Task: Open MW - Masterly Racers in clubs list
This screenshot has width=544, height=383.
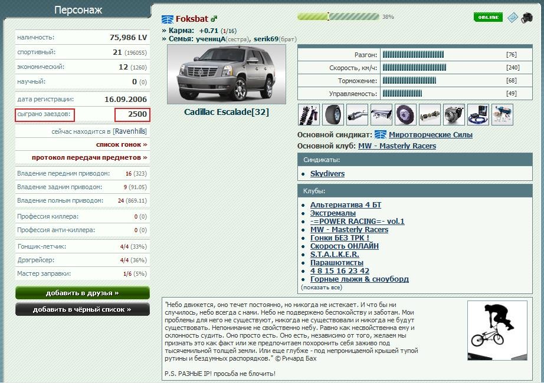Action: 349,229
